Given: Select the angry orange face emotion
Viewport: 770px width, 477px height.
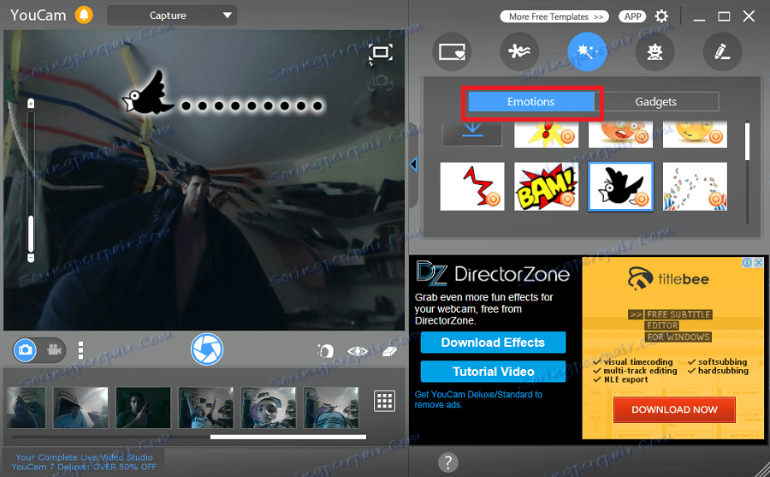Looking at the screenshot, I should [620, 134].
